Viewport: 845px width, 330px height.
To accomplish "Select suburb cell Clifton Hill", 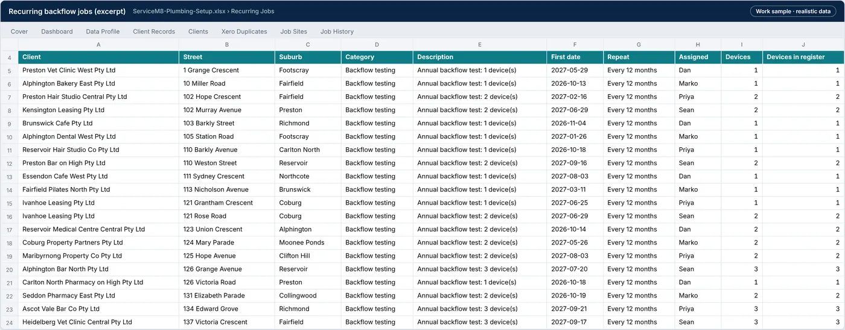I will click(x=308, y=256).
